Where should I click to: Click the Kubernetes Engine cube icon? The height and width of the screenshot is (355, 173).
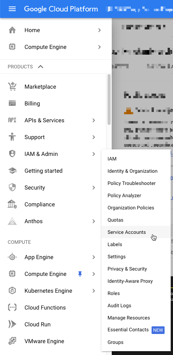[12, 291]
